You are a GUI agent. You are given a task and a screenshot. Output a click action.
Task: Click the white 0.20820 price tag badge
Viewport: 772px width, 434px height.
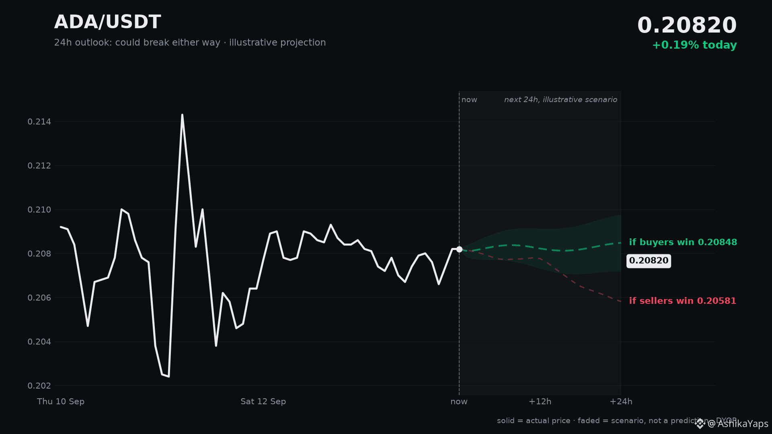click(649, 261)
